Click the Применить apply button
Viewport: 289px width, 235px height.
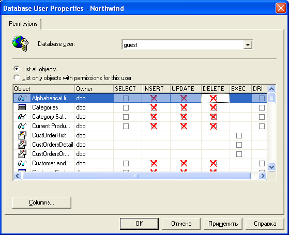[223, 224]
